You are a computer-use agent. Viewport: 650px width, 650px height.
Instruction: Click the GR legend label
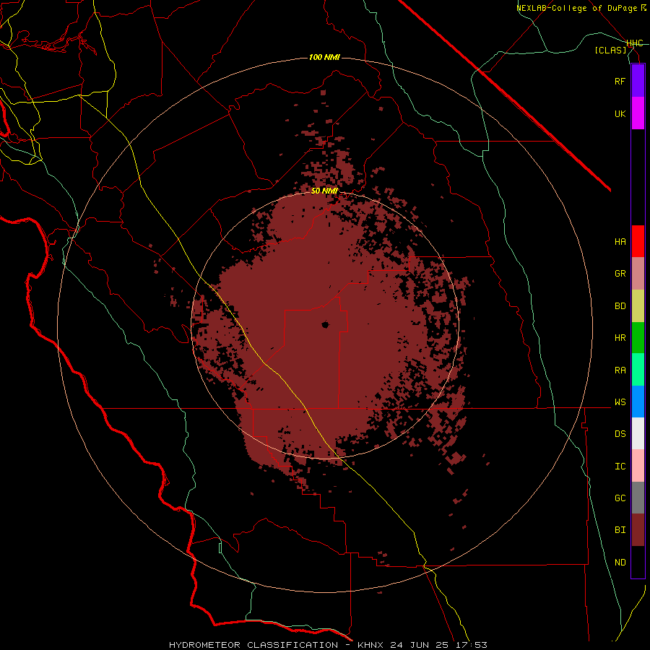tap(620, 274)
